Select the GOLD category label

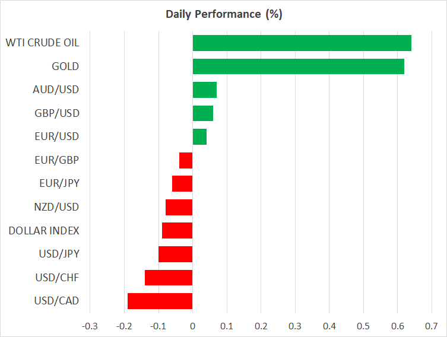(x=65, y=66)
